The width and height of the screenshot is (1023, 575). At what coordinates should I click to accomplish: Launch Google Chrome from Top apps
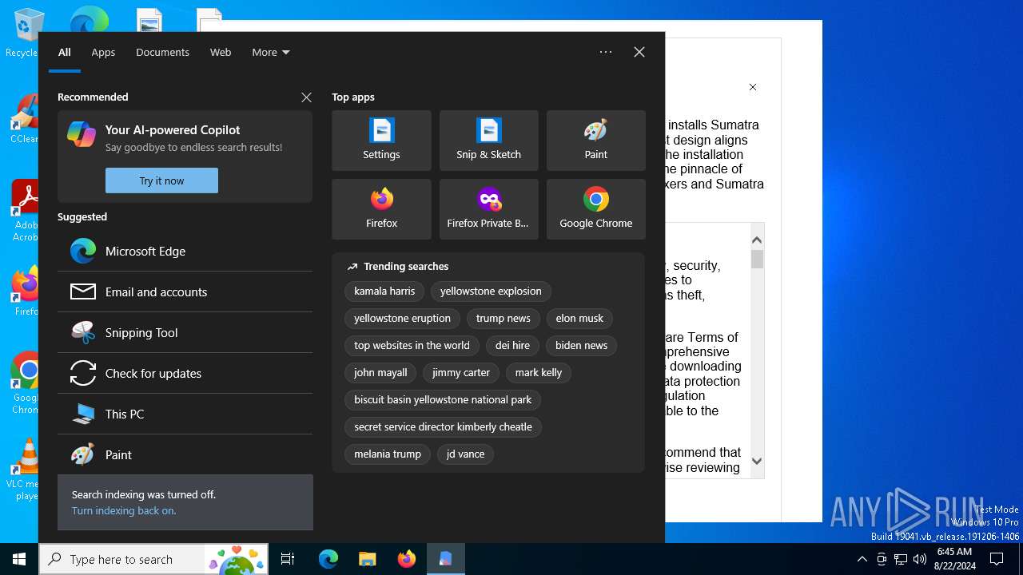[595, 209]
